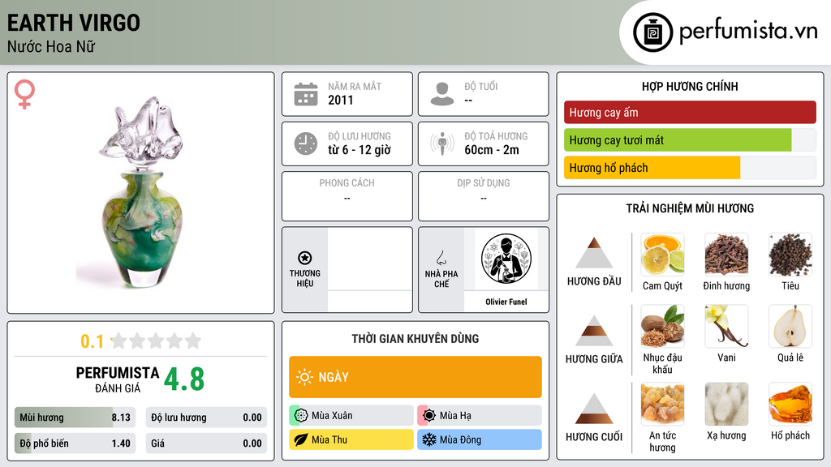831x467 pixels.
Task: Click the từ 6 - 12 giờ value
Action: coord(359,150)
